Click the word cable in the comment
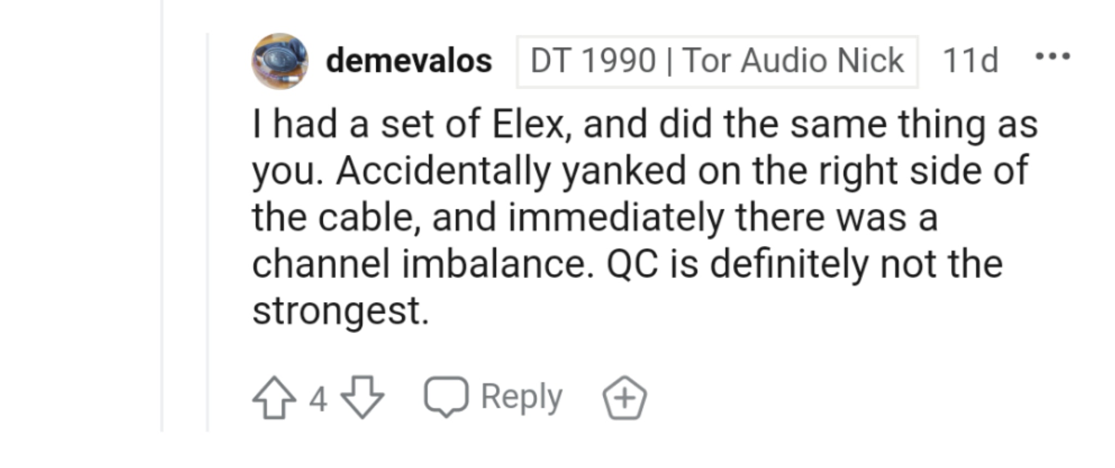Image resolution: width=1115 pixels, height=468 pixels. tap(369, 218)
